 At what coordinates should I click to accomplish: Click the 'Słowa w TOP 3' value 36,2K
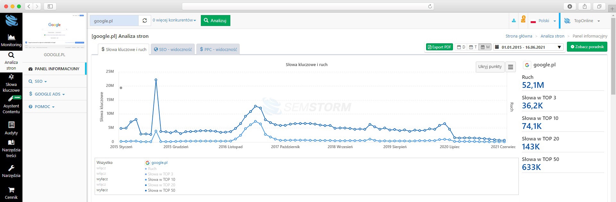(532, 106)
